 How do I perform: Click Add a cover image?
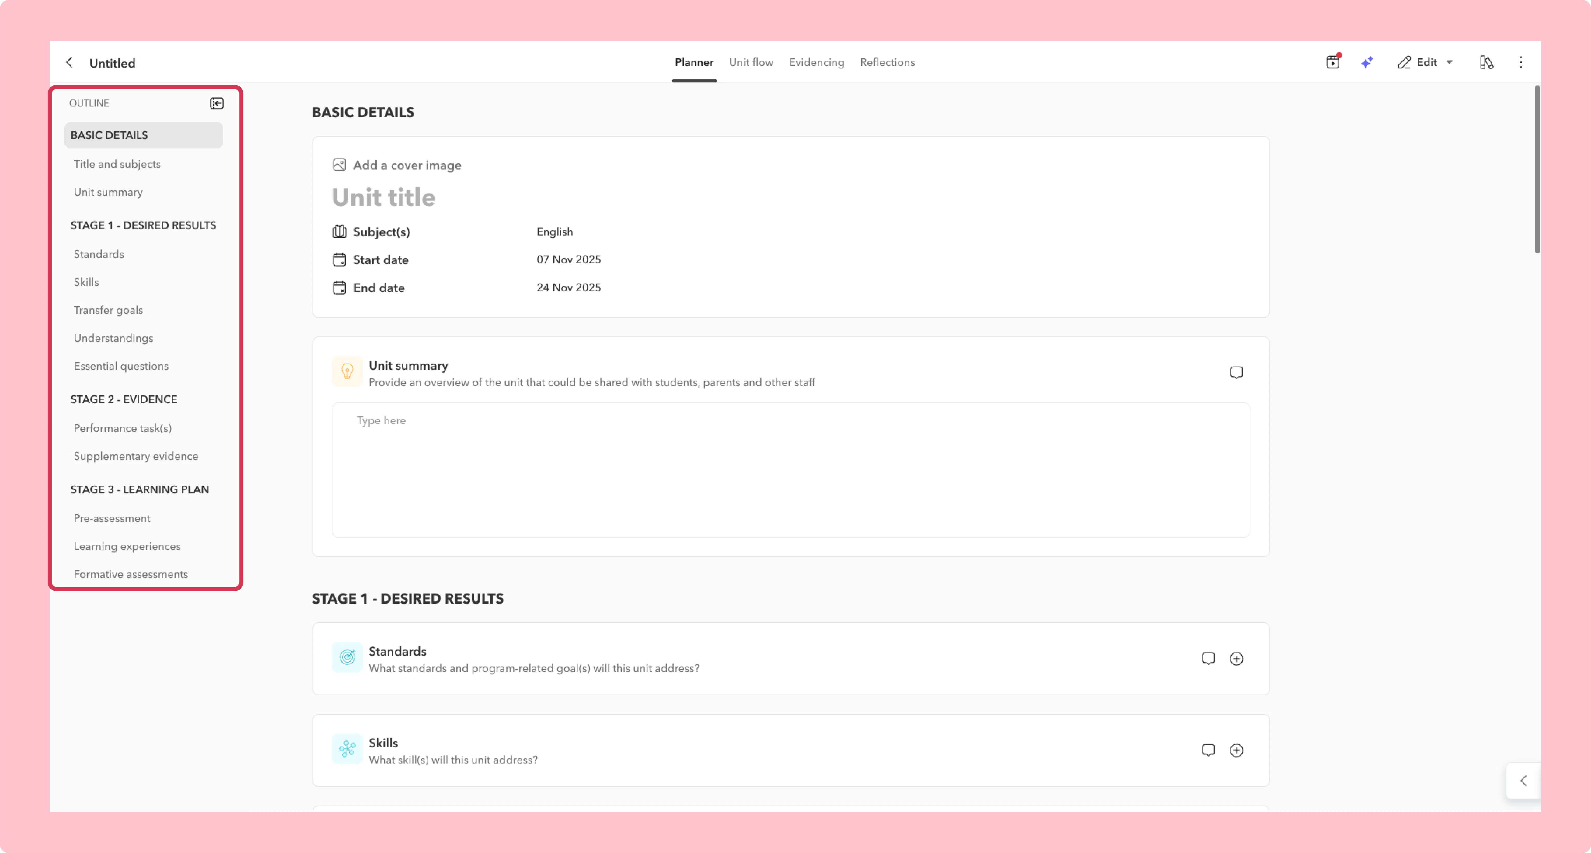[x=407, y=165]
